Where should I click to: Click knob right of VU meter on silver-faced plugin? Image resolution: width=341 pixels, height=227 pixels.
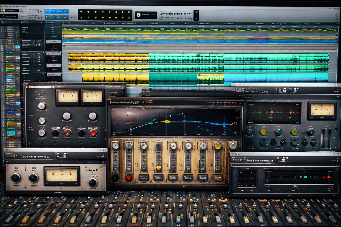tap(93, 182)
